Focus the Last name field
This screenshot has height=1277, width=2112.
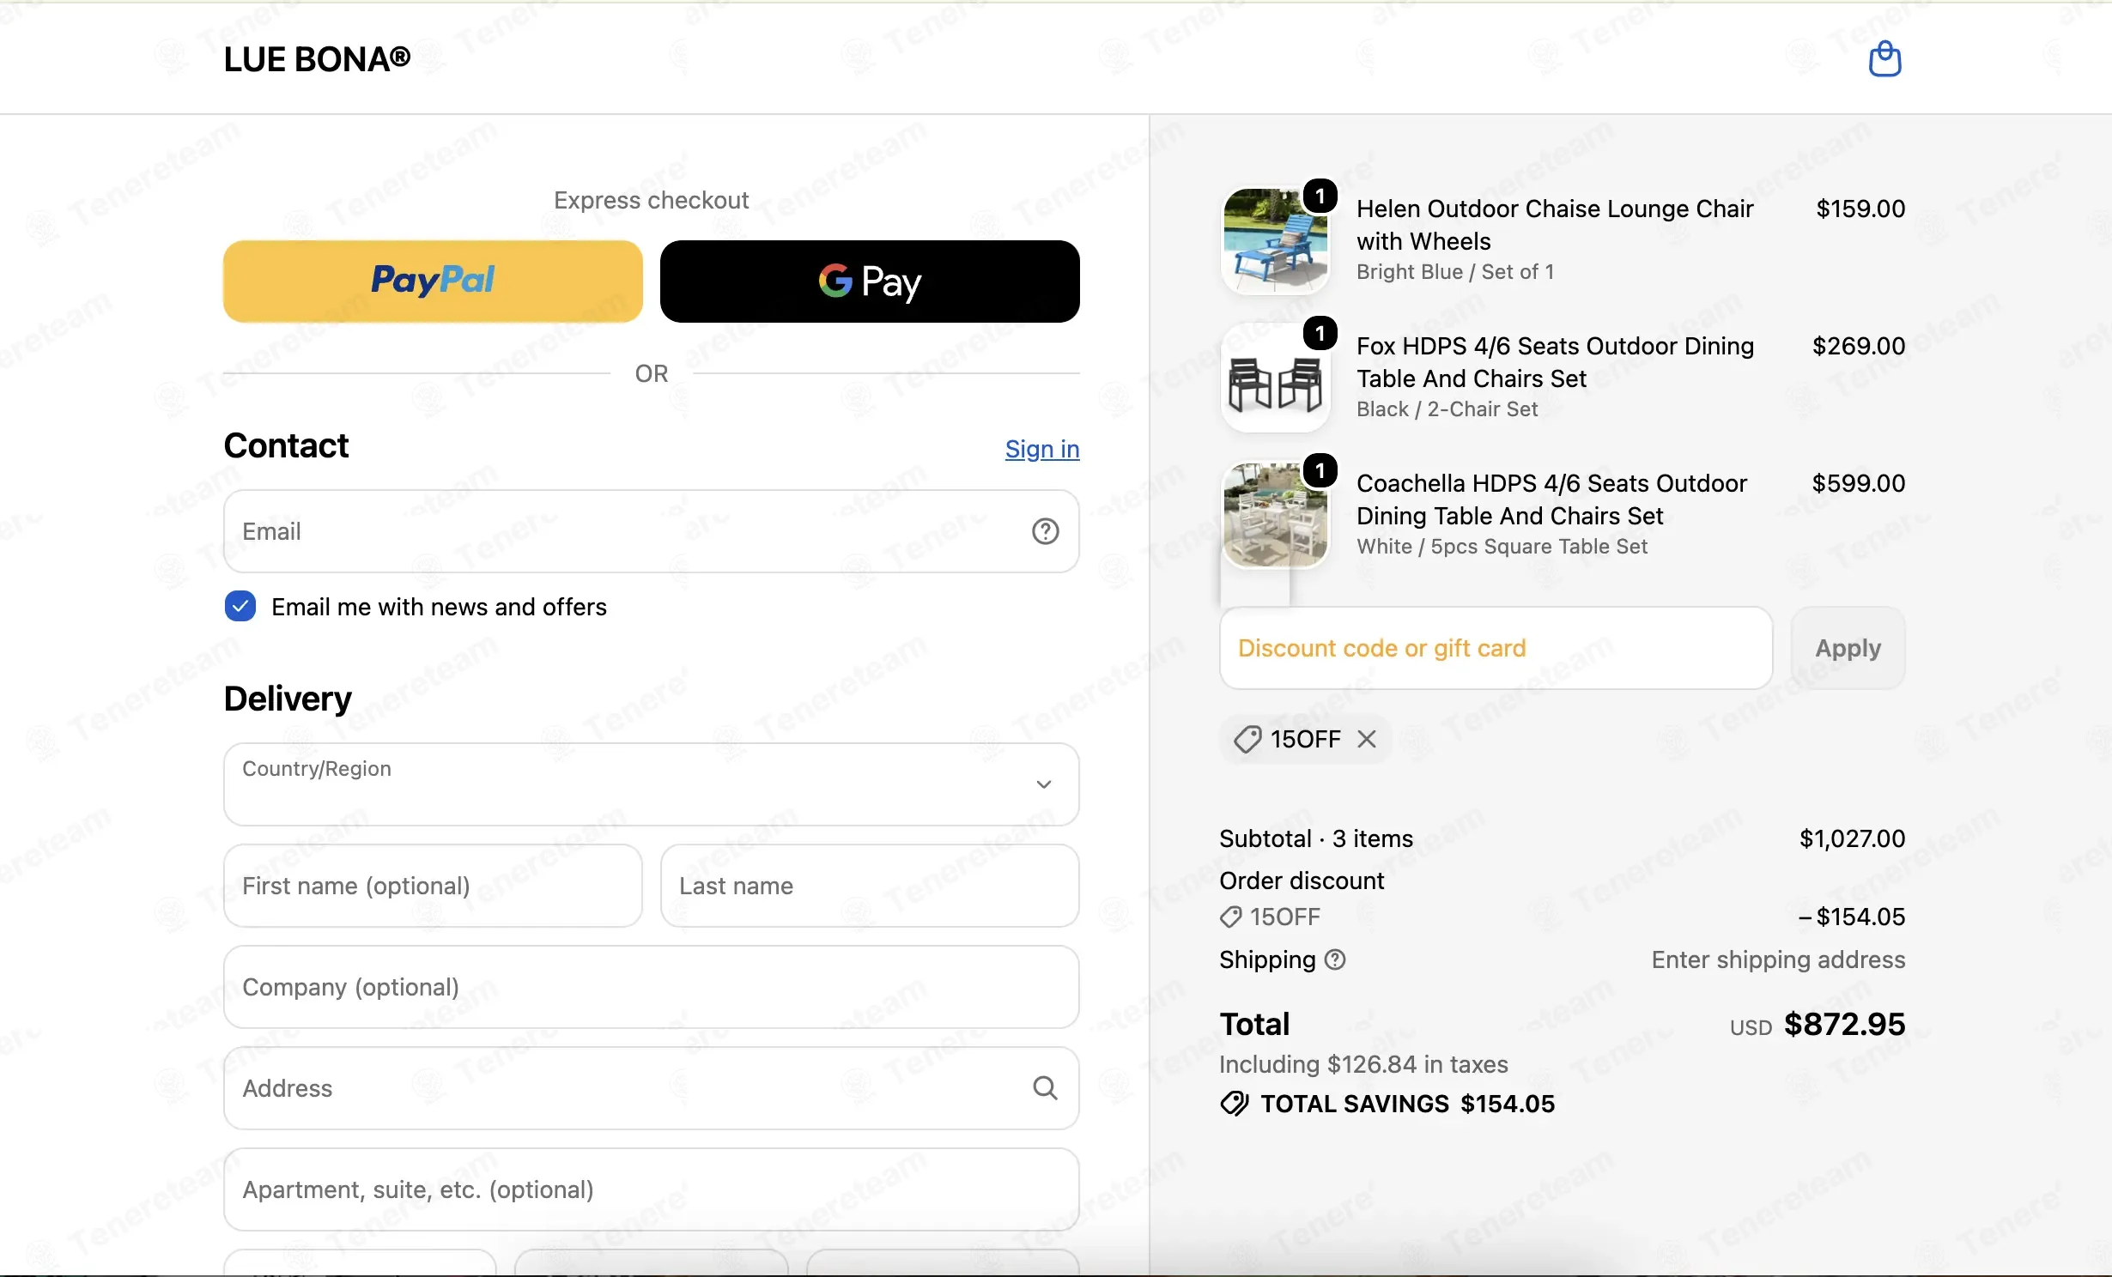tap(870, 886)
